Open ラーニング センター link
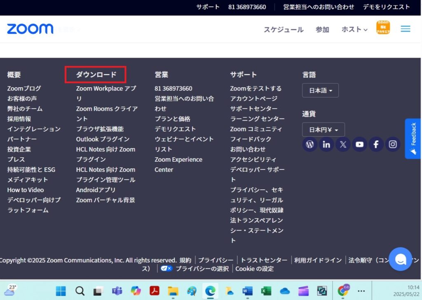422x300 pixels. [x=257, y=119]
